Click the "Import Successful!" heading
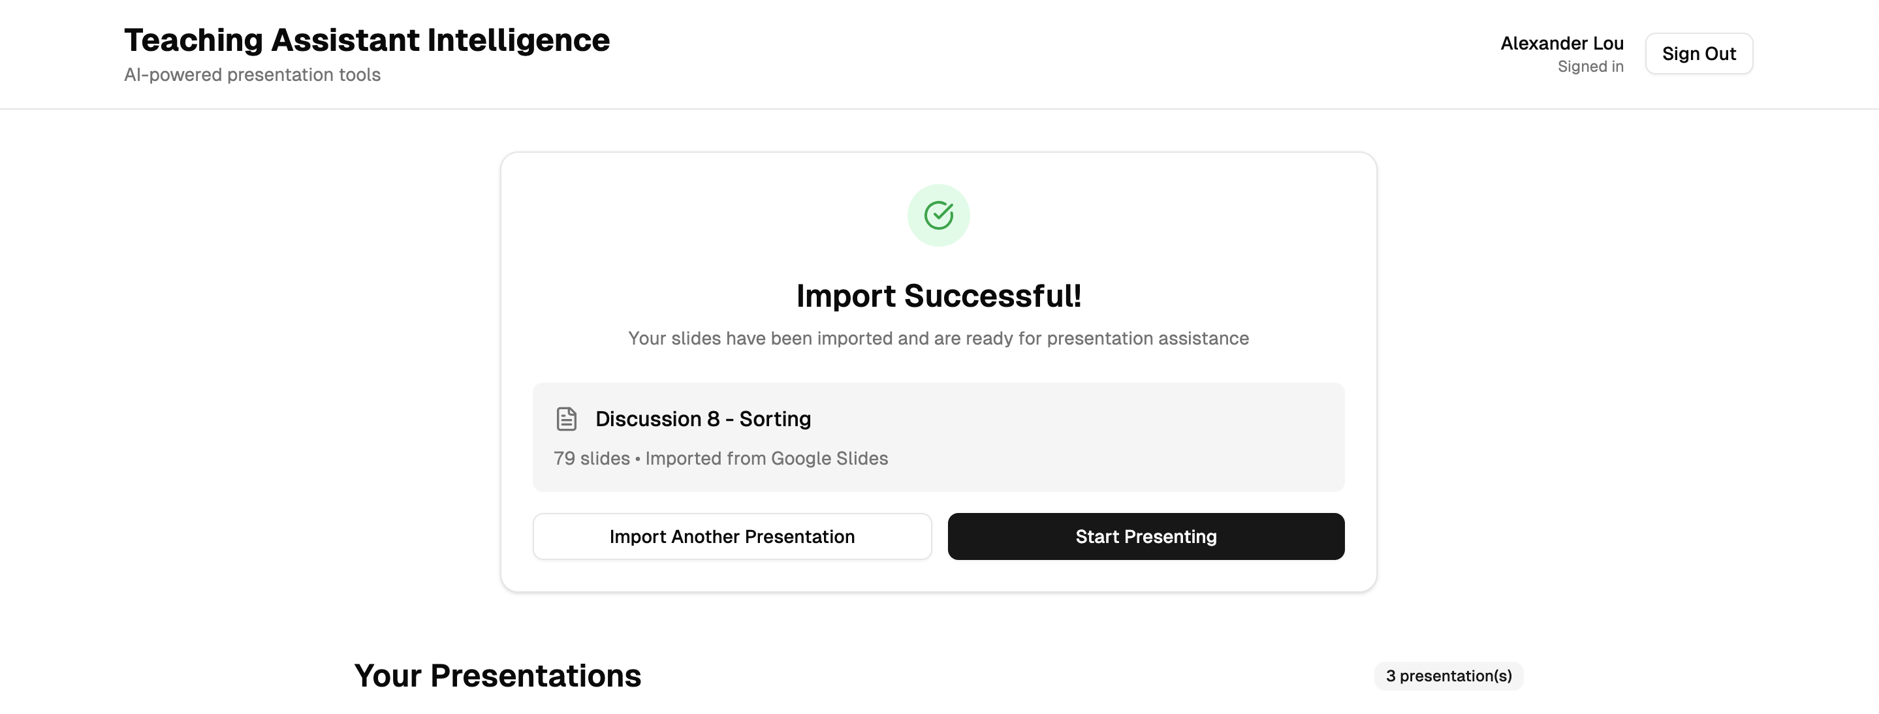The image size is (1879, 714). (x=938, y=296)
